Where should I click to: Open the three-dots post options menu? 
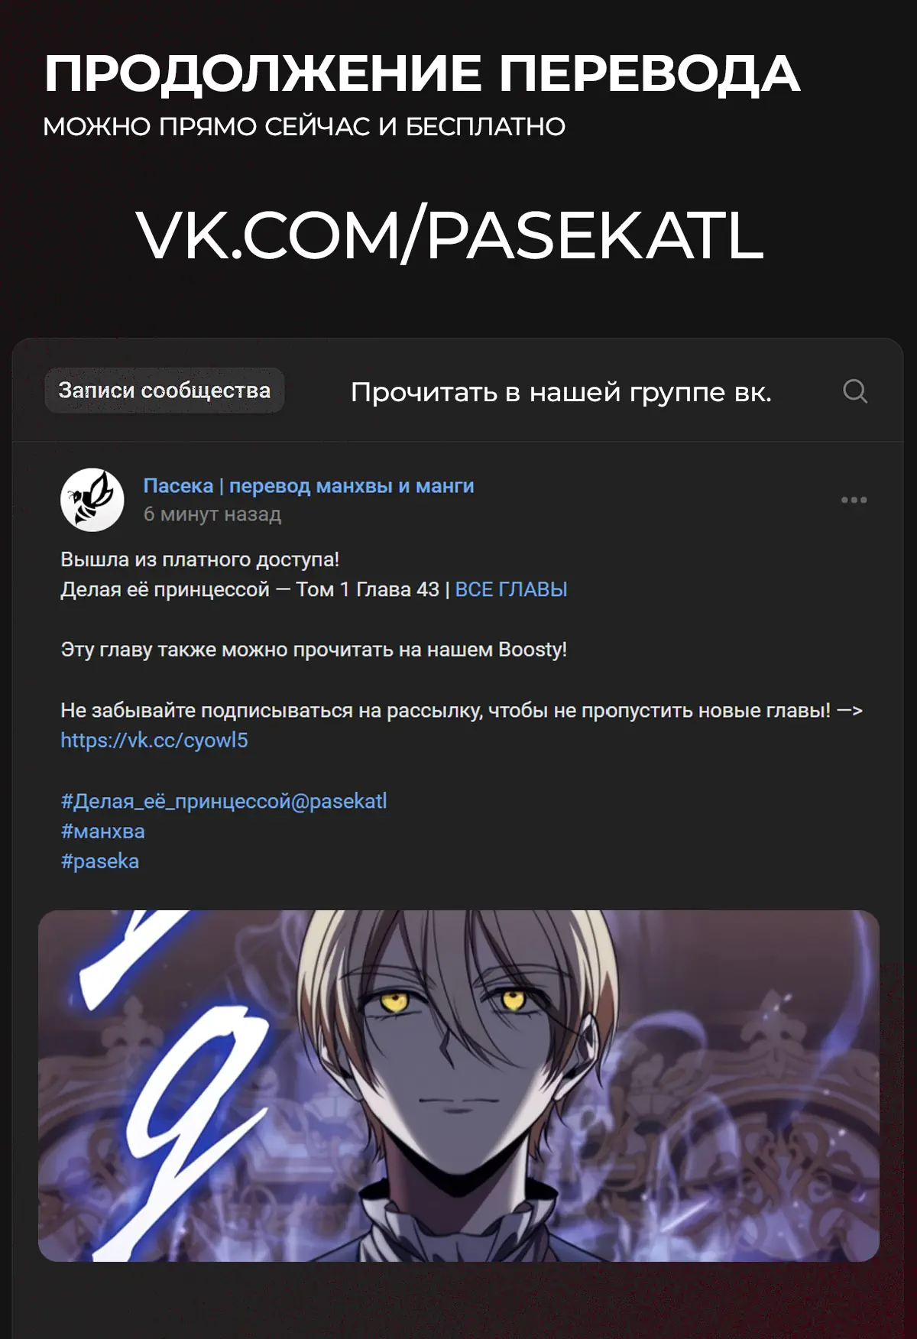pos(854,500)
